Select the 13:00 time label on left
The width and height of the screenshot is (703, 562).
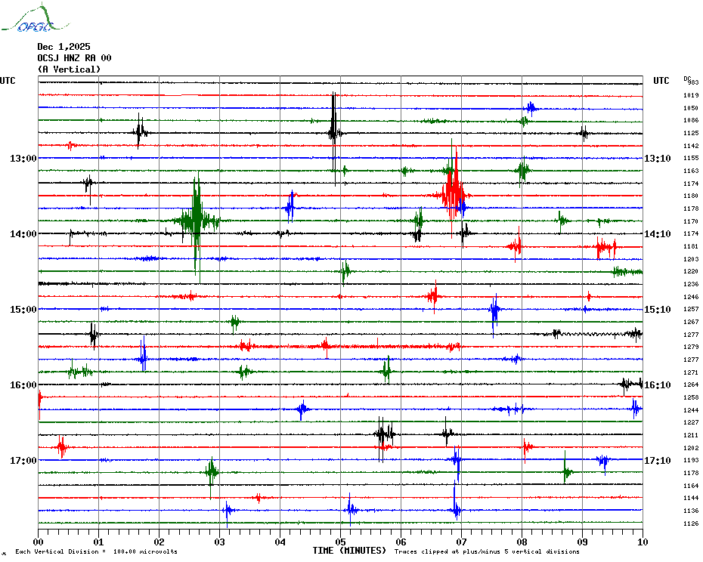23,159
